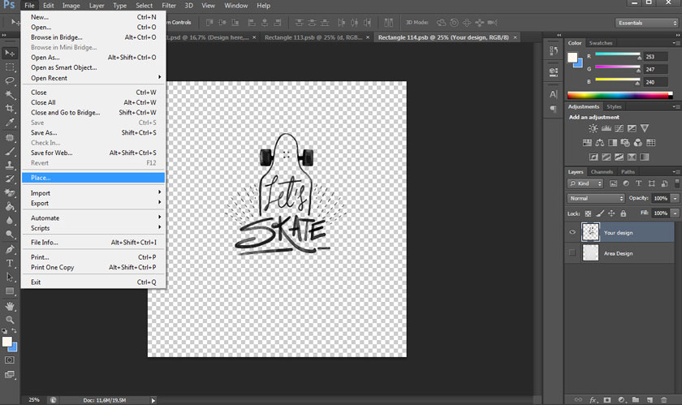Select the Eyedropper tool
Image resolution: width=682 pixels, height=405 pixels.
tap(11, 122)
